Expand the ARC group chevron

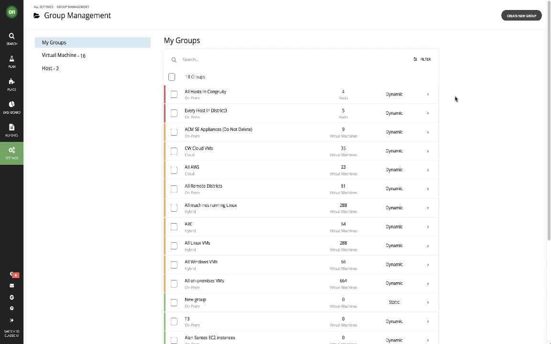(x=428, y=227)
